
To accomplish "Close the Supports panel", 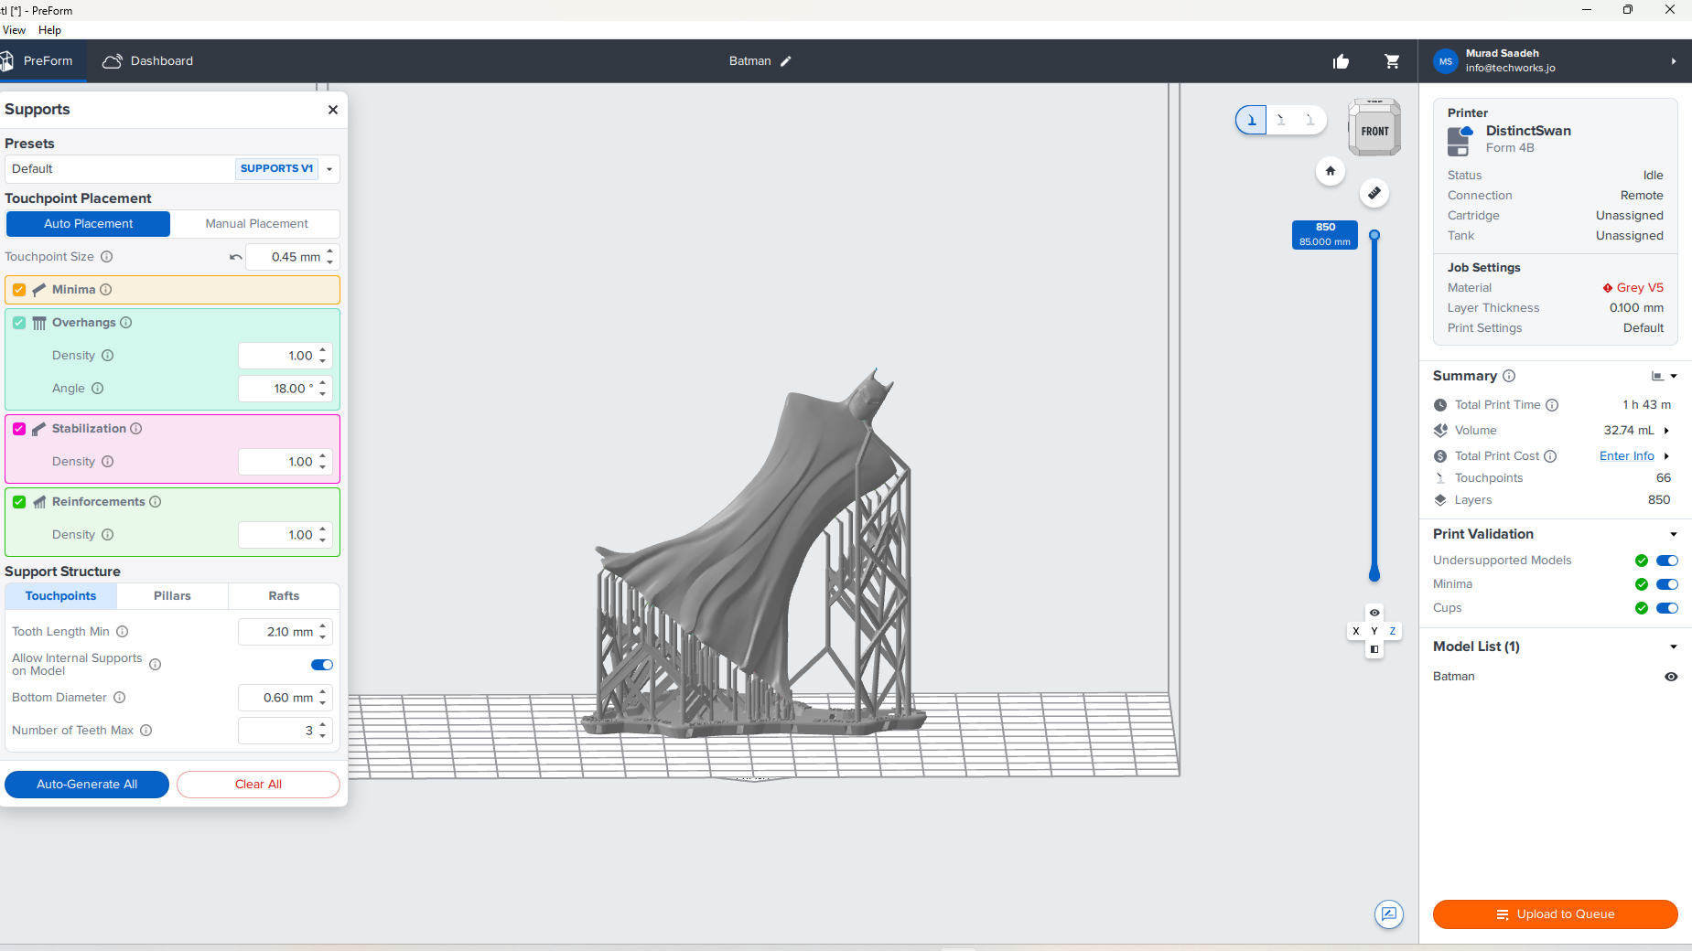I will pos(333,110).
